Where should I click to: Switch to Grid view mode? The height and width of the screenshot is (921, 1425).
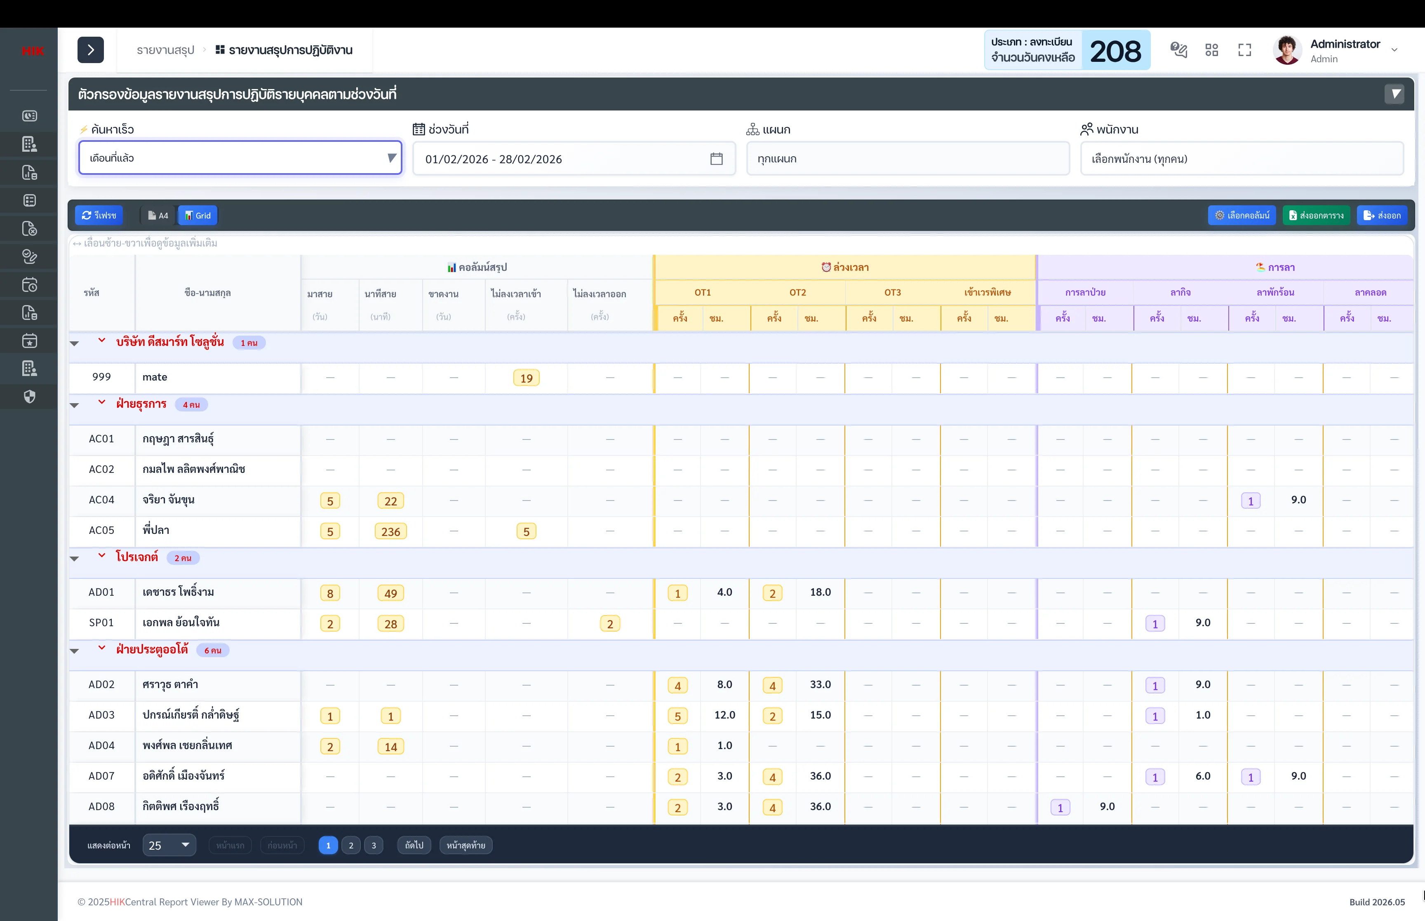tap(198, 215)
